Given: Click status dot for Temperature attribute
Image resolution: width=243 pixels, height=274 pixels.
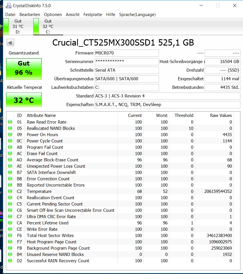Looking at the screenshot, I should coord(10,191).
